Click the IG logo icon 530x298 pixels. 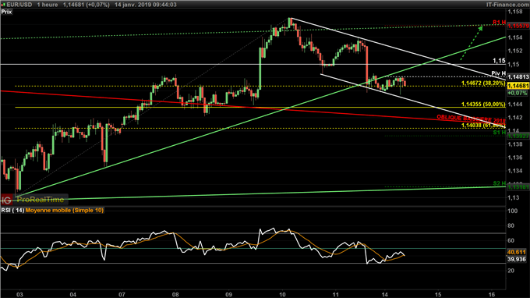6,200
